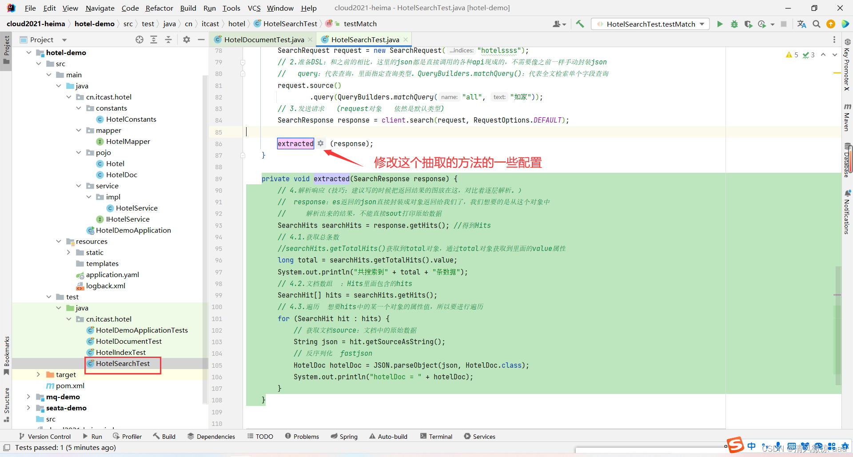Toggle tool window bars icon in status bar
Image resolution: width=853 pixels, height=457 pixels.
pos(6,447)
